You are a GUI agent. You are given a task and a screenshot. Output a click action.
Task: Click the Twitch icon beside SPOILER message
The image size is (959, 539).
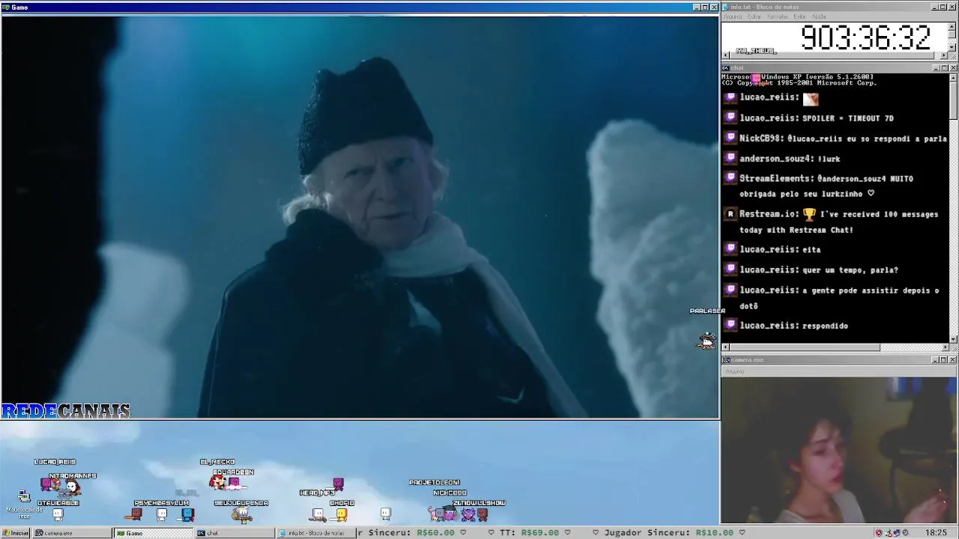click(730, 118)
